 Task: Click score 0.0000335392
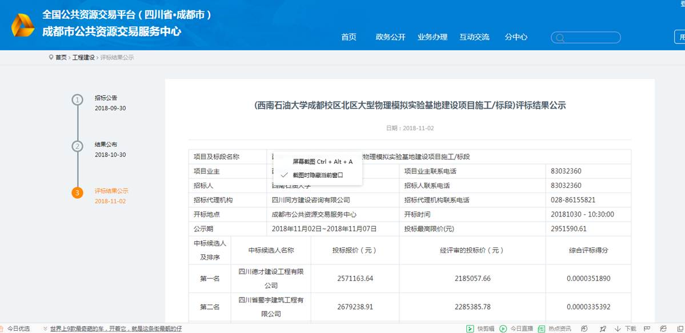coord(588,307)
